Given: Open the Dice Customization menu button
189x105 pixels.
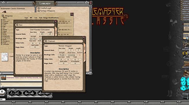Looking at the screenshot, I should pyautogui.click(x=185, y=3).
